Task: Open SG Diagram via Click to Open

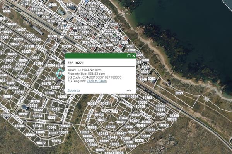Action: coord(97,81)
